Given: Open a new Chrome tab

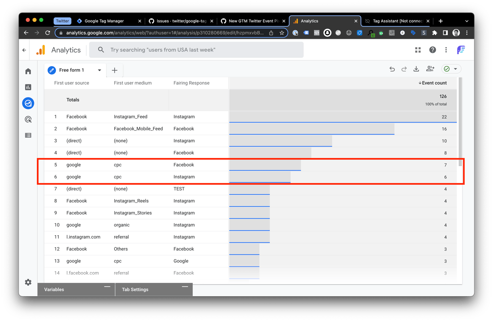Looking at the screenshot, I should tap(441, 21).
